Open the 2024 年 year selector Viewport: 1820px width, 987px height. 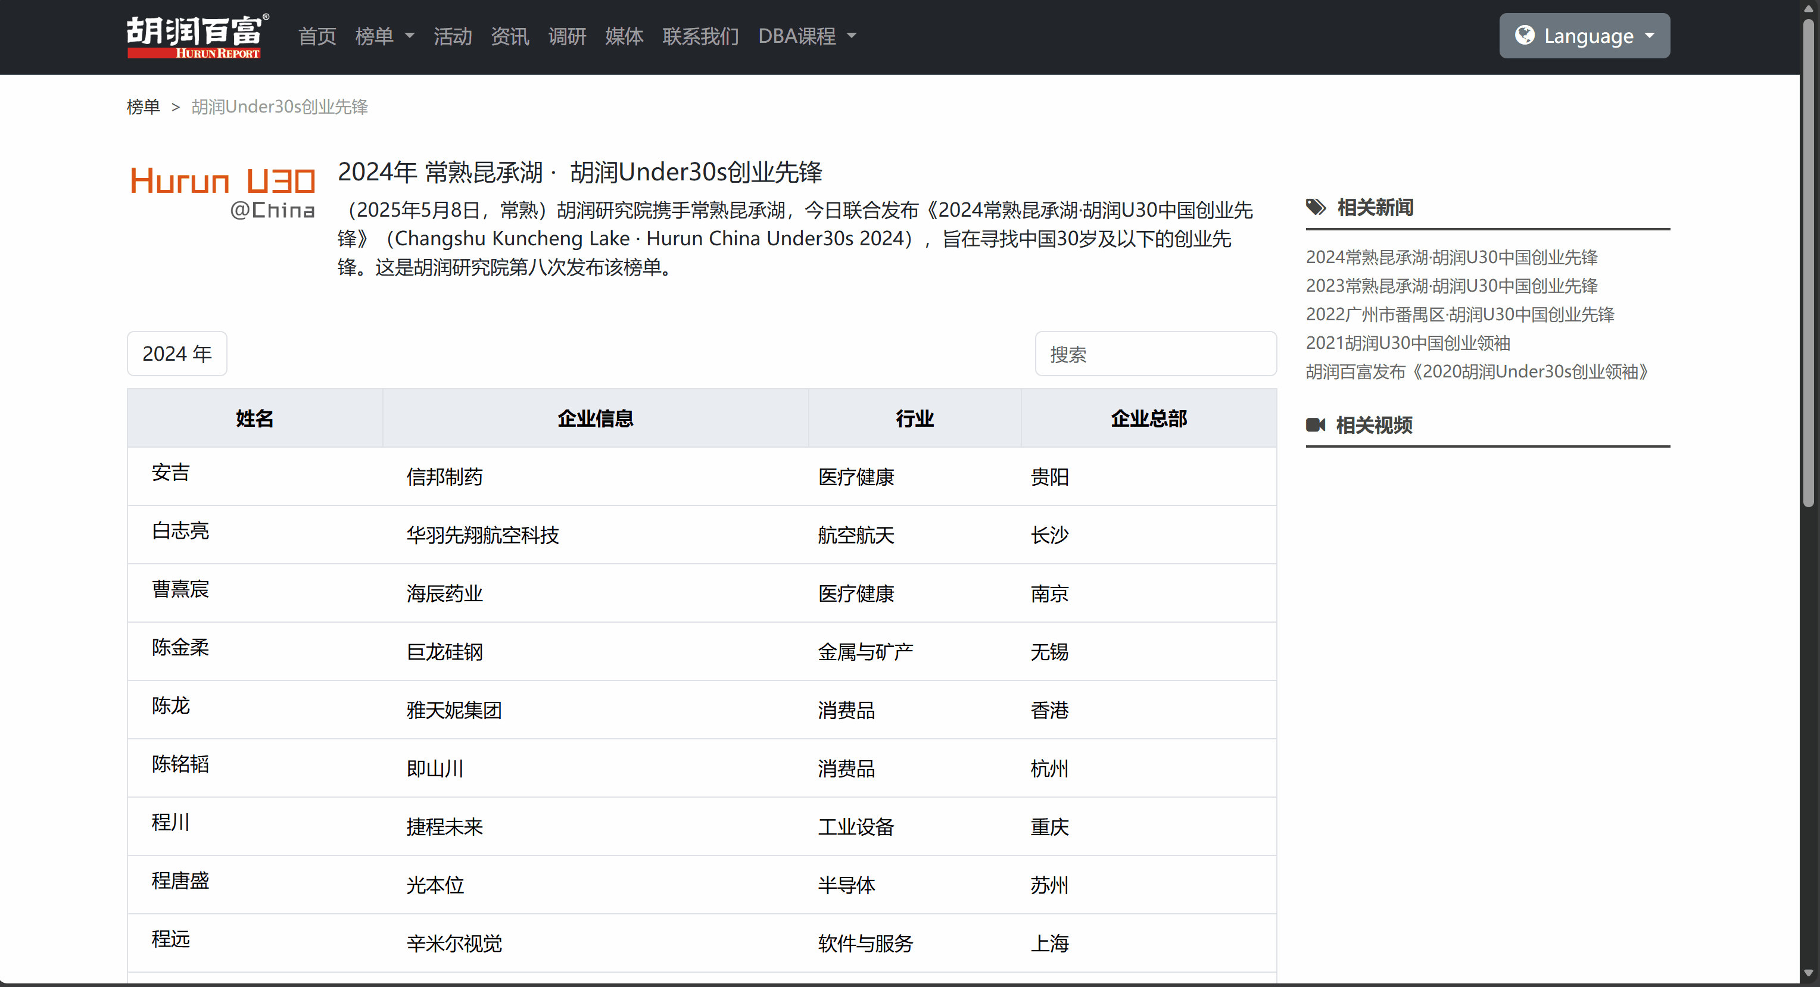177,354
